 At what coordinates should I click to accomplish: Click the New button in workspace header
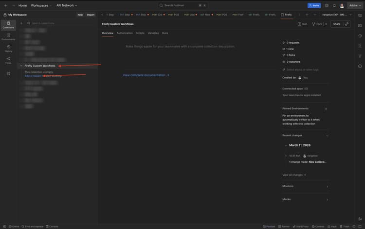(x=80, y=15)
